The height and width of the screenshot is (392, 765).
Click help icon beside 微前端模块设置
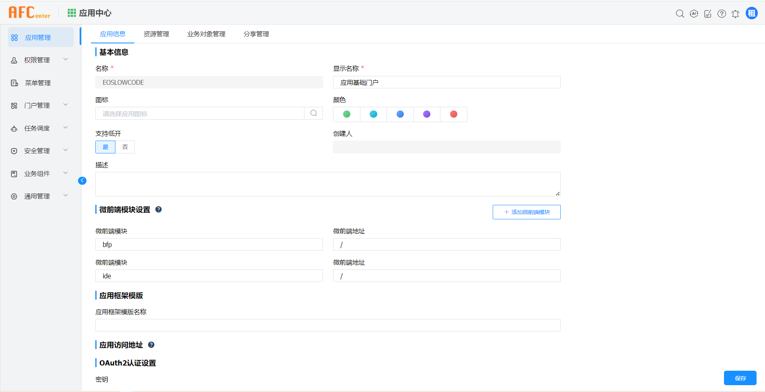(x=158, y=209)
